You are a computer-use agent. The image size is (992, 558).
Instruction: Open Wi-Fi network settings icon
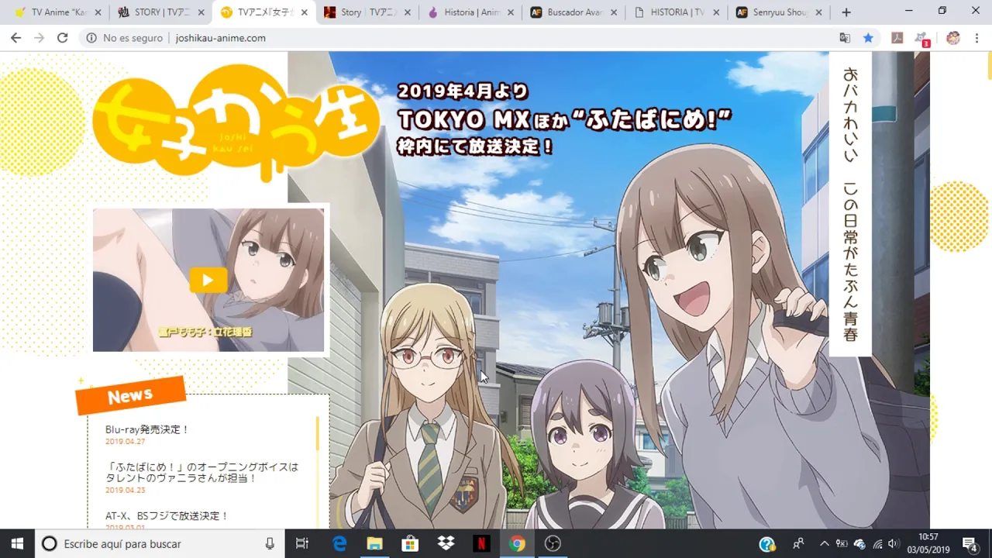tap(877, 544)
